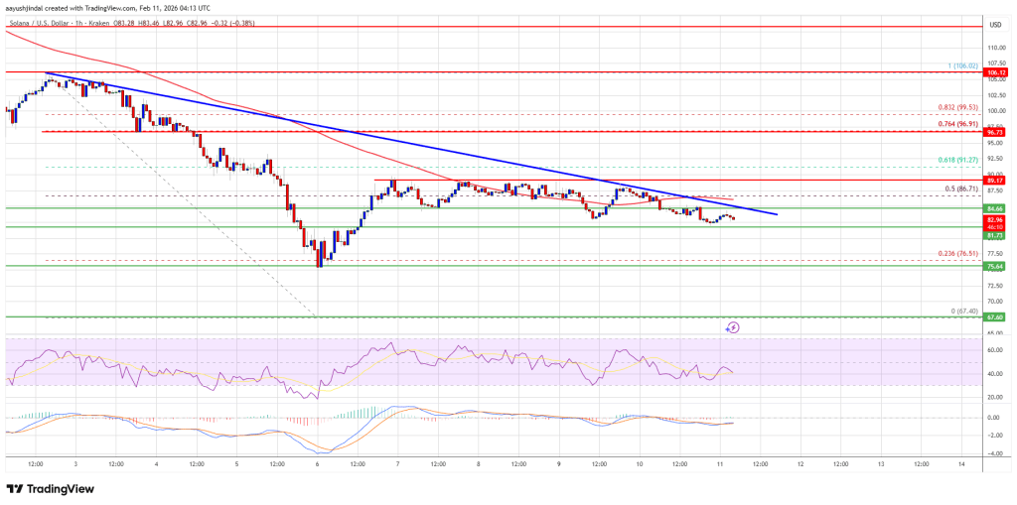Click the date 6 on time axis
1017x505 pixels.
(317, 464)
